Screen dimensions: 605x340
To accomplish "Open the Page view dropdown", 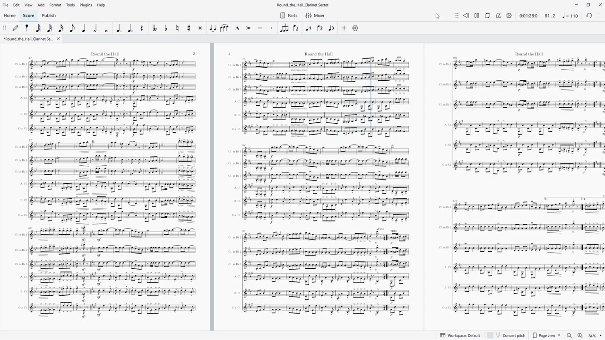I will [546, 335].
